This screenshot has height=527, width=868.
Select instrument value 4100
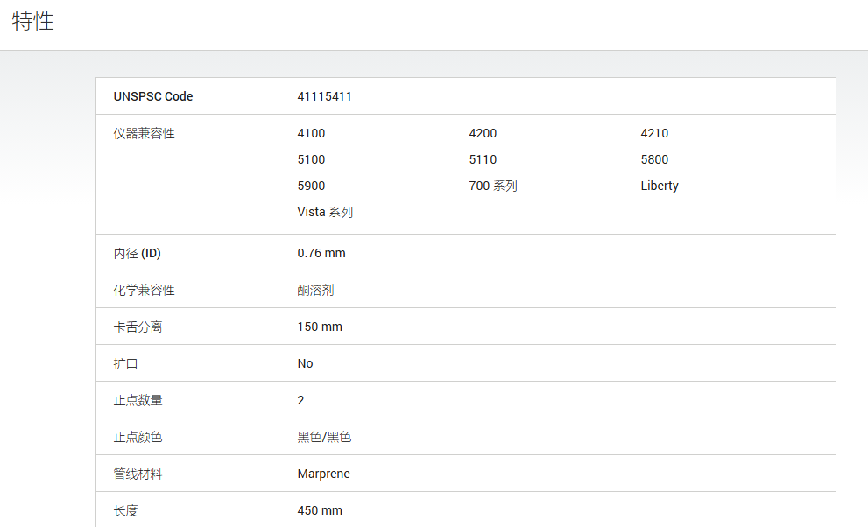[x=311, y=133]
